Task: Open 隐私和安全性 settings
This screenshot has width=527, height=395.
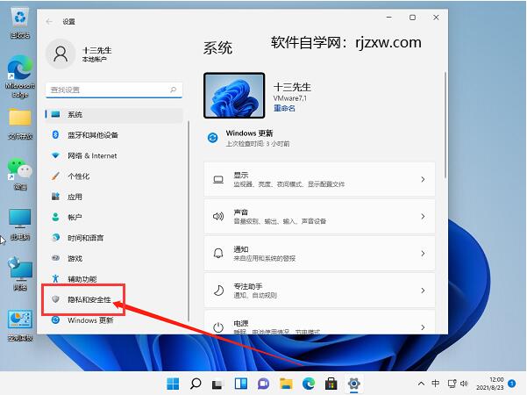Action: 114,299
